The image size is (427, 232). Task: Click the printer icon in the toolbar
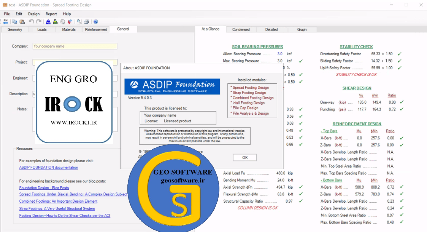coord(86,22)
